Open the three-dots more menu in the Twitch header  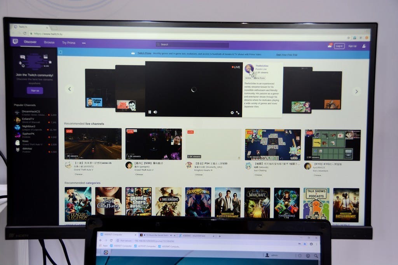coord(84,43)
